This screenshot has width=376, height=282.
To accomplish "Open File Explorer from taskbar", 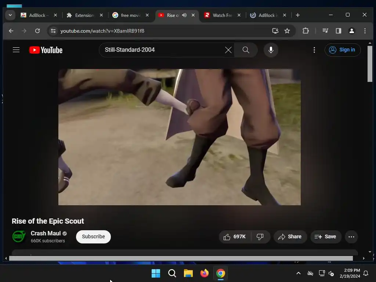I will (x=188, y=273).
